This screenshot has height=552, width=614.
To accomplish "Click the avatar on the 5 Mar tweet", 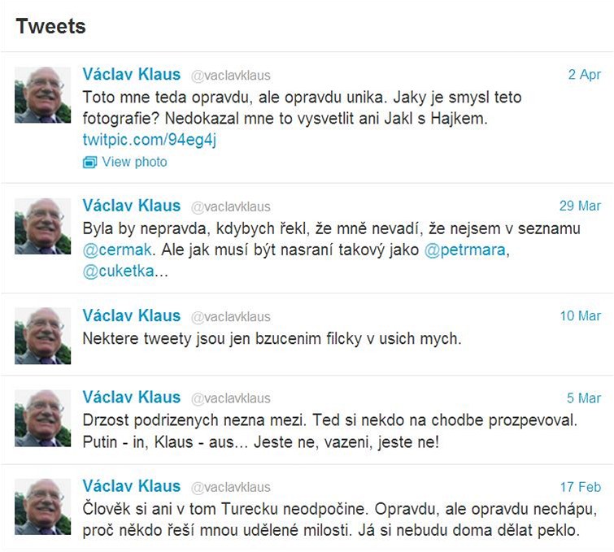I will pyautogui.click(x=42, y=418).
